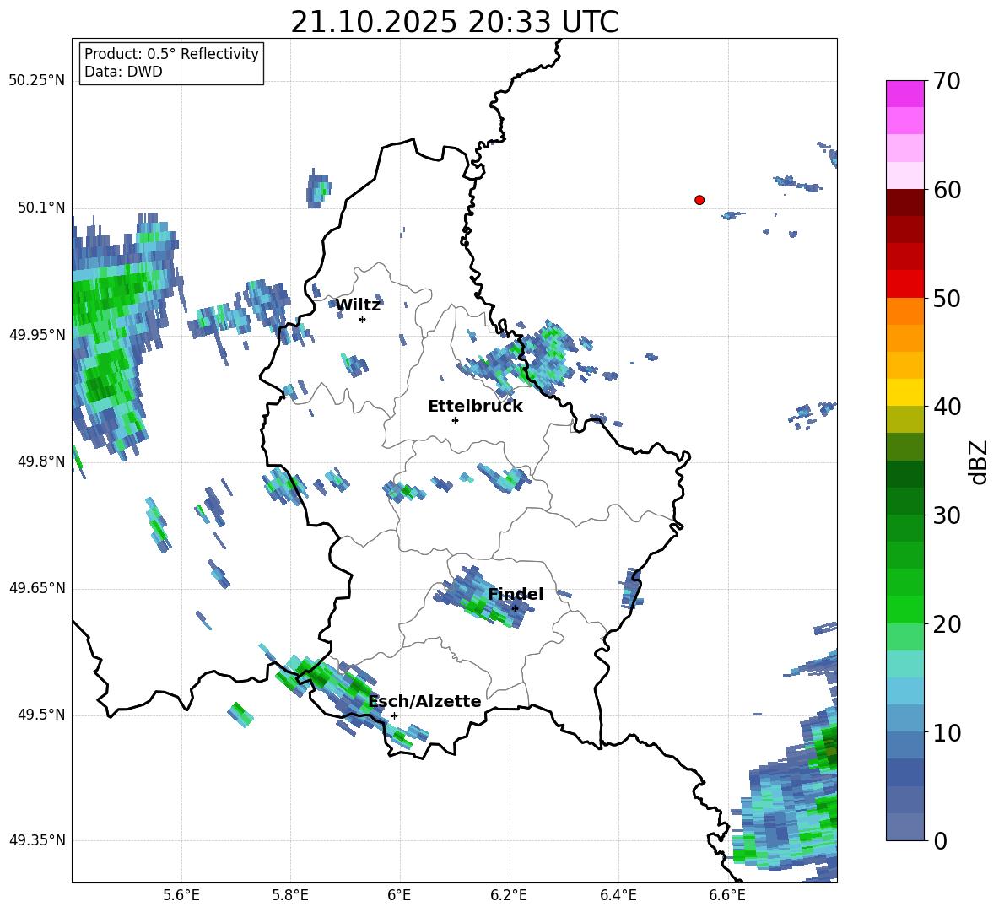Click the 70 value on the colorbar
The width and height of the screenshot is (999, 912).
(947, 81)
